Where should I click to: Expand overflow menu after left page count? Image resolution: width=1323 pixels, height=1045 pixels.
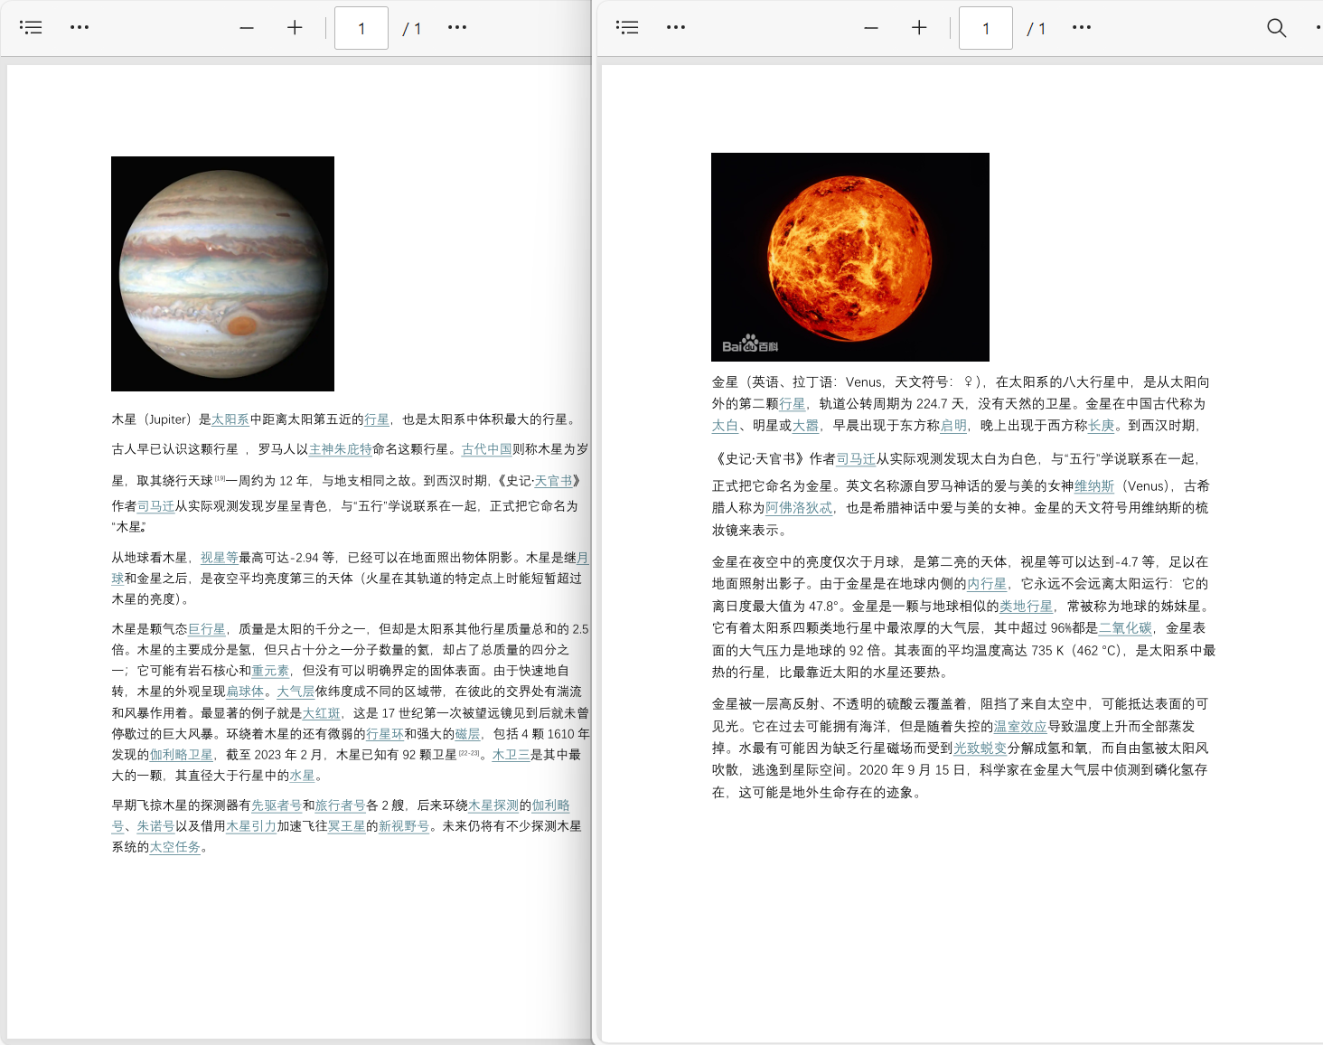(x=457, y=27)
